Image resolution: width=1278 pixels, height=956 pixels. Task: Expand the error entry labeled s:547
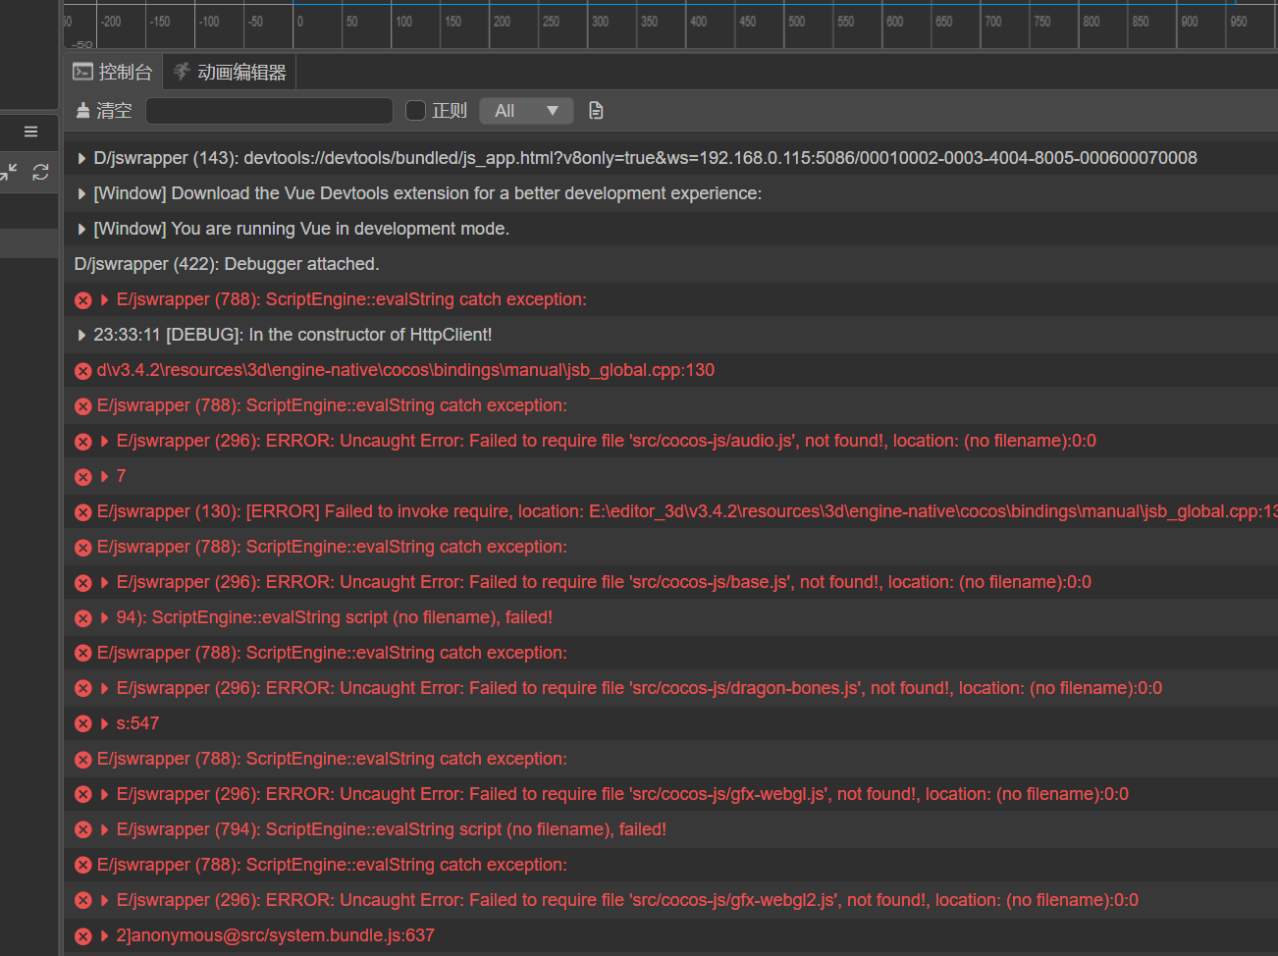click(104, 723)
